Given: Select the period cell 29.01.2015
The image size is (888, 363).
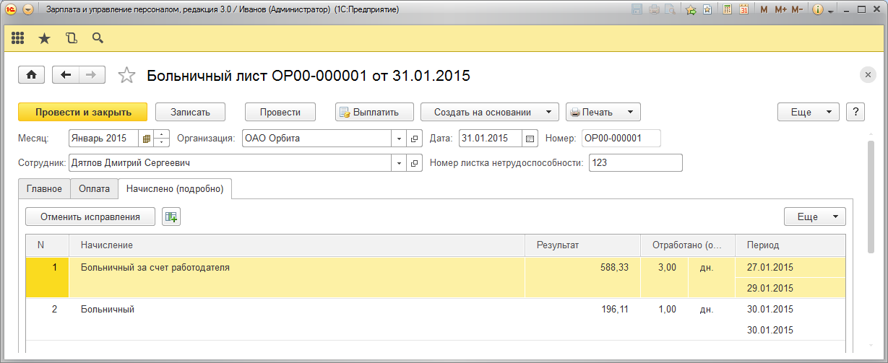Looking at the screenshot, I should (790, 288).
